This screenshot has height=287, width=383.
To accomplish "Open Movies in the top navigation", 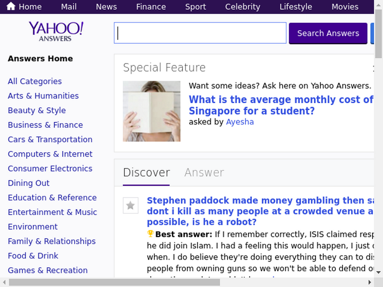I will 345,7.
